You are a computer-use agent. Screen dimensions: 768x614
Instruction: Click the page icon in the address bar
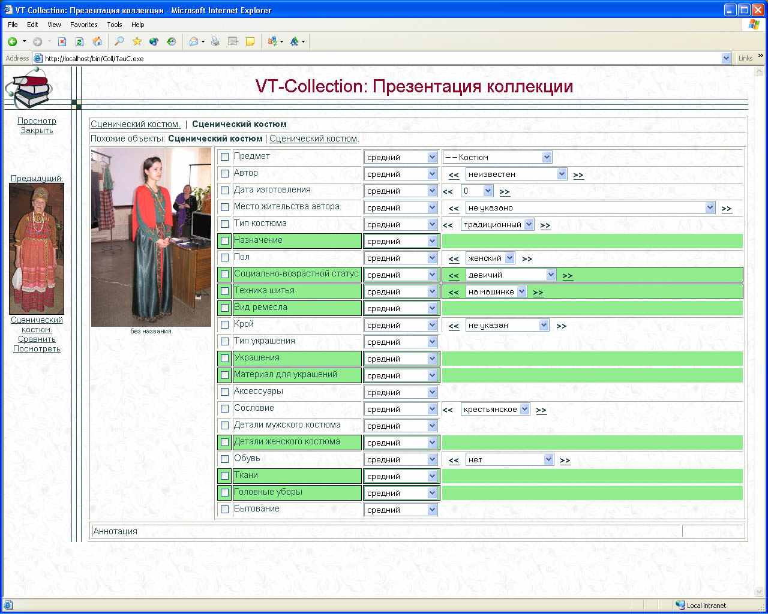coord(38,59)
